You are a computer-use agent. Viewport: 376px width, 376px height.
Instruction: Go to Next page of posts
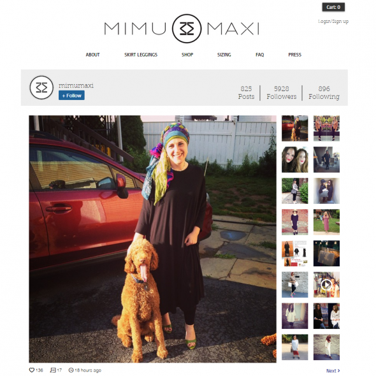[333, 371]
